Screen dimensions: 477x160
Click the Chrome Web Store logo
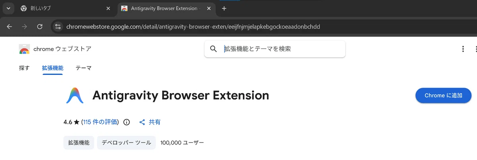point(24,49)
